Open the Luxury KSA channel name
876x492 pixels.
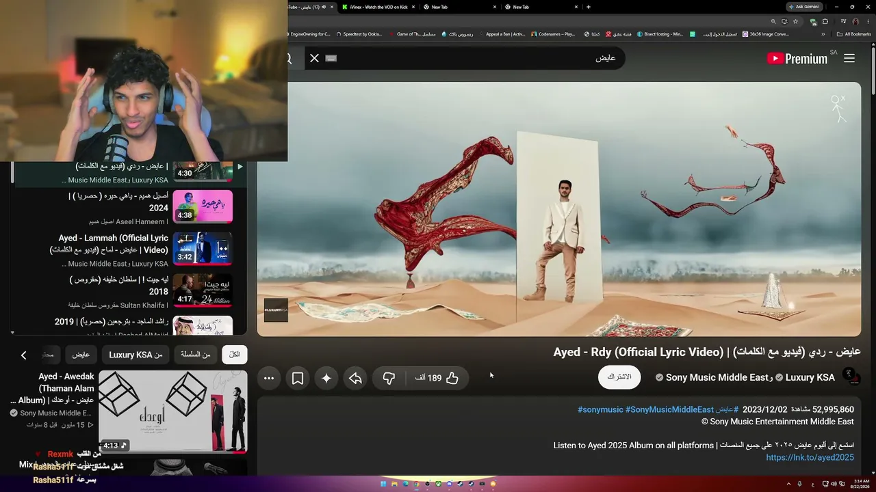tap(810, 377)
